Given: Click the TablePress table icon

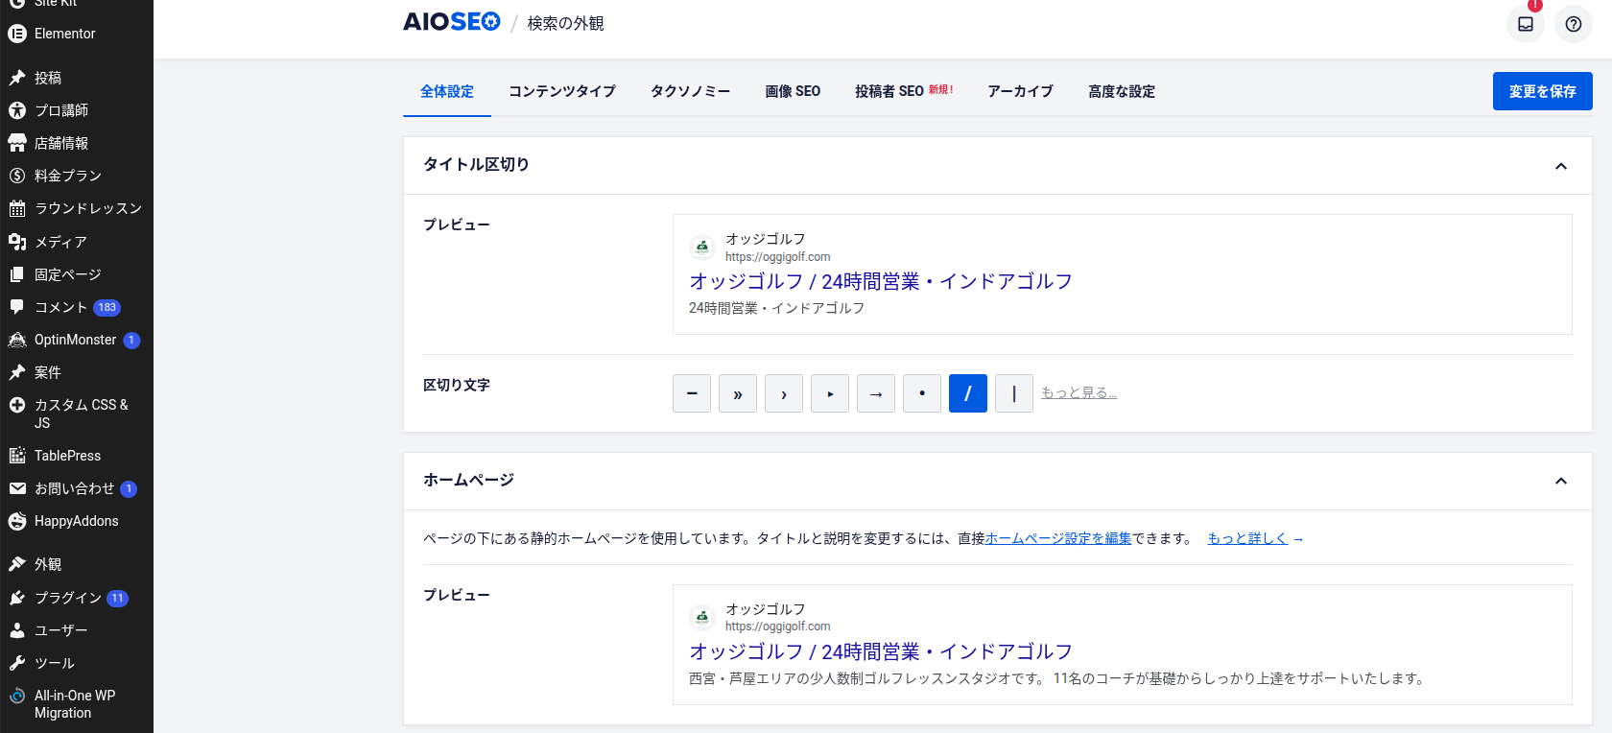Looking at the screenshot, I should (x=17, y=456).
